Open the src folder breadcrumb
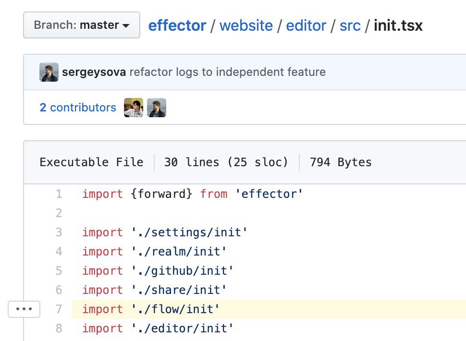466x341 pixels. click(350, 25)
